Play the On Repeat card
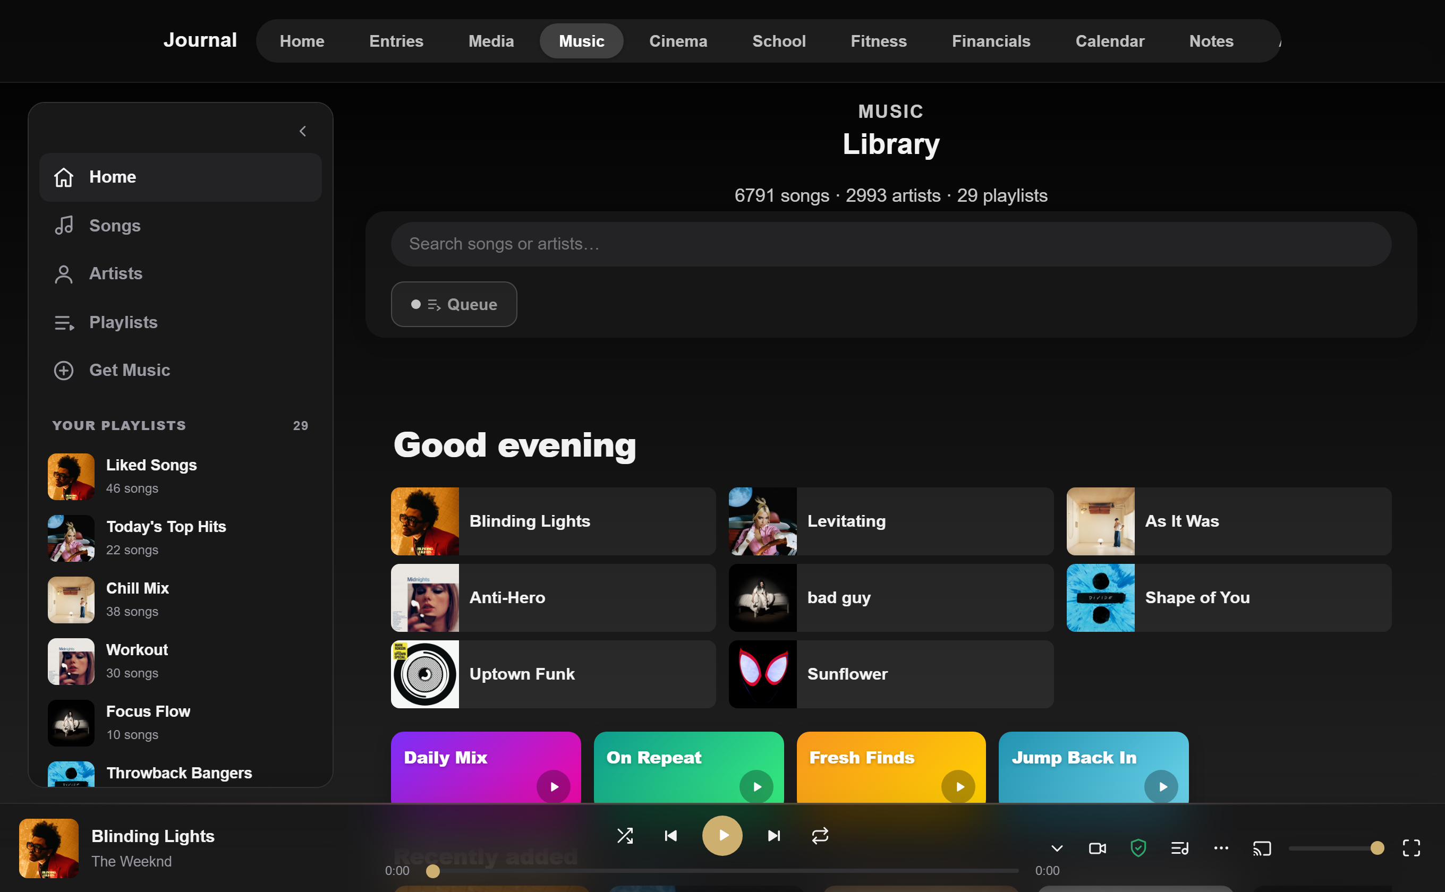This screenshot has width=1445, height=892. point(756,786)
